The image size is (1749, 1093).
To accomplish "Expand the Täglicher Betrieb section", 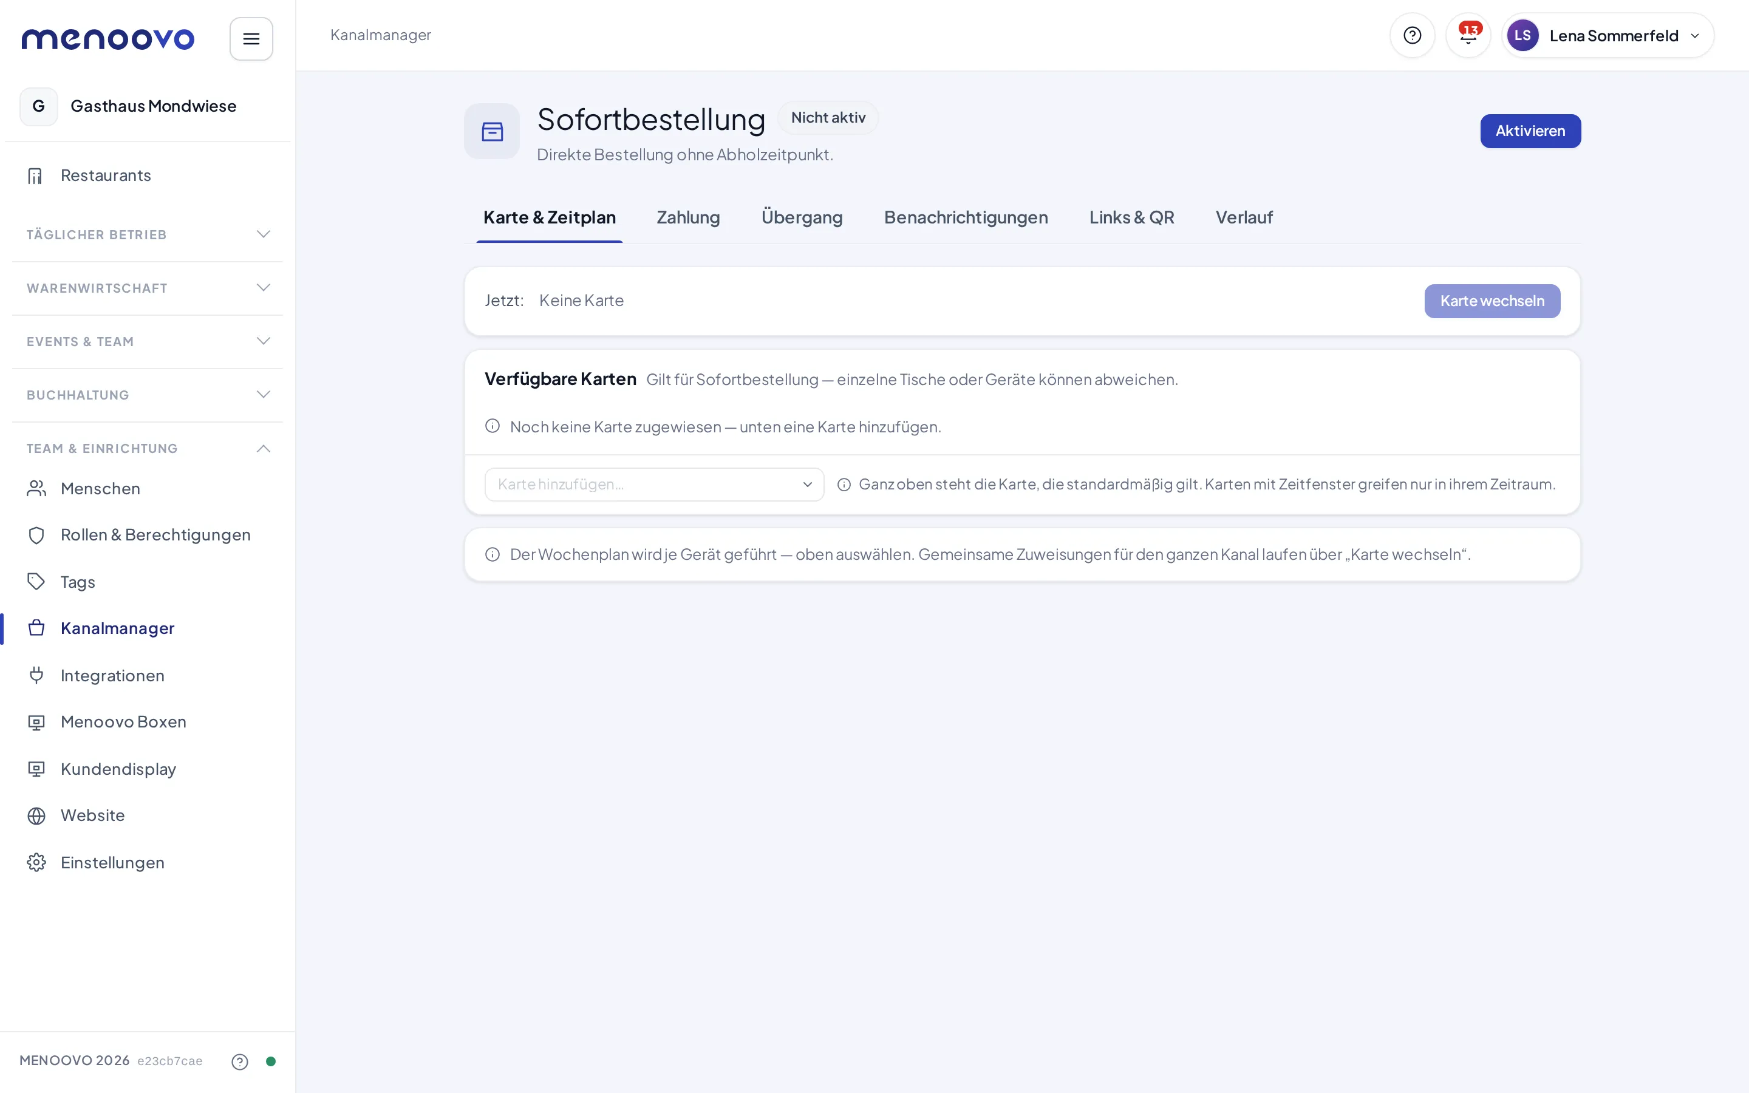I will (148, 234).
